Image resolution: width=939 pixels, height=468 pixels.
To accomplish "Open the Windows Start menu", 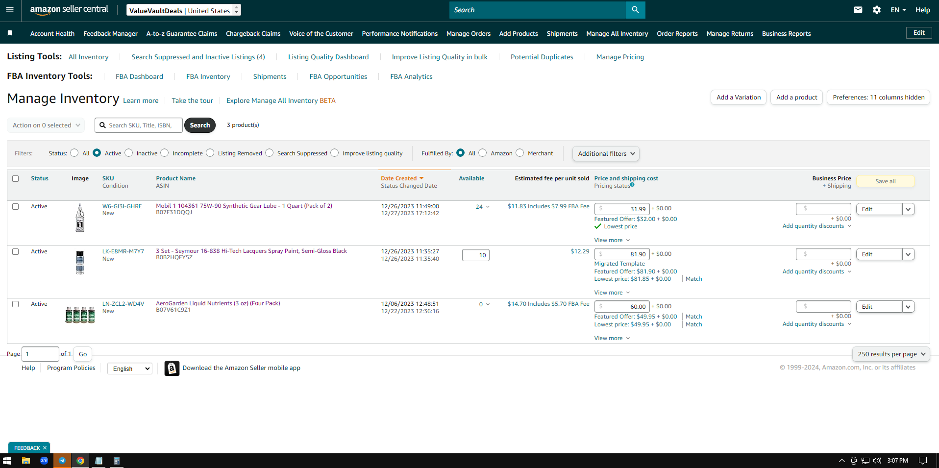I will 7,461.
